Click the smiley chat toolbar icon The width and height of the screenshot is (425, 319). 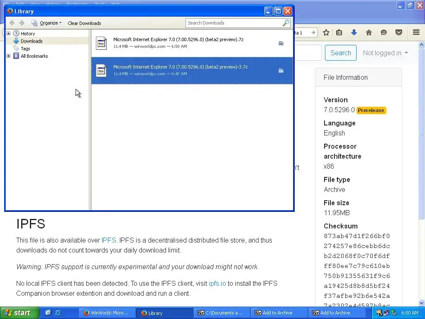[384, 32]
